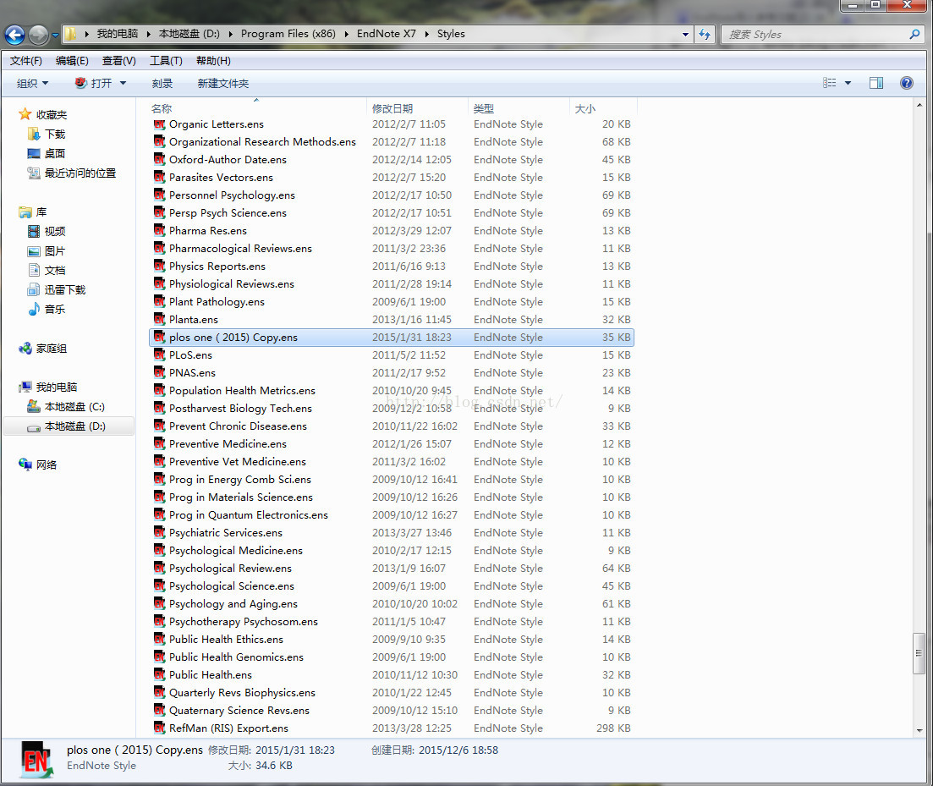The width and height of the screenshot is (933, 786).
Task: Click the Recent places icon in sidebar
Action: tap(34, 173)
